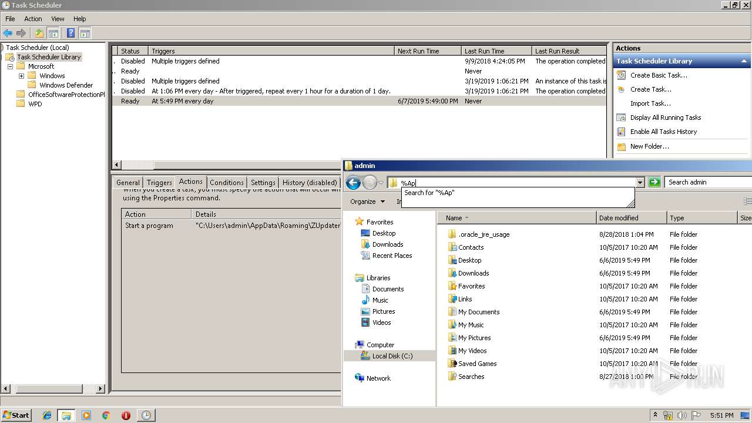Click Explorer back navigation button
Image resolution: width=752 pixels, height=423 pixels.
pyautogui.click(x=353, y=183)
